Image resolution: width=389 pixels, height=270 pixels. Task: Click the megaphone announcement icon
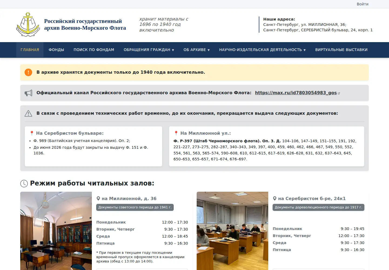pos(28,93)
